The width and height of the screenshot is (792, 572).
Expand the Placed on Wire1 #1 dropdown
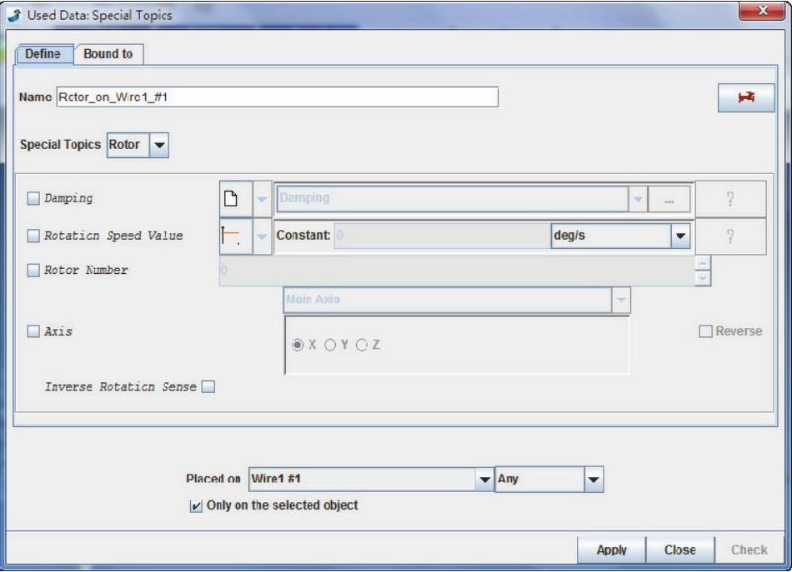[484, 480]
